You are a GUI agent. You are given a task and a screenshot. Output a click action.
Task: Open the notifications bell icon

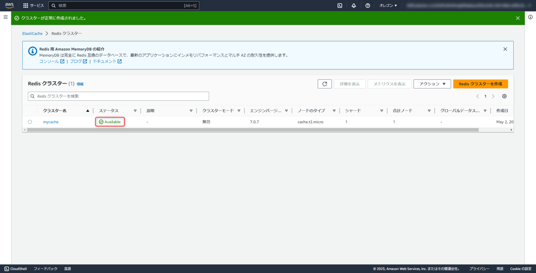coord(353,5)
